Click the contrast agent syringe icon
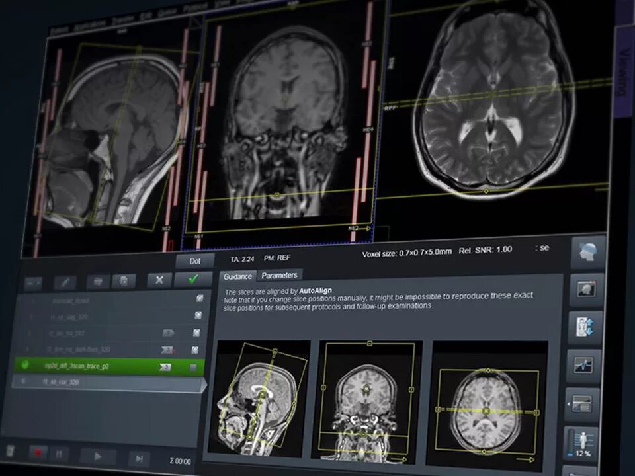The width and height of the screenshot is (635, 476). click(65, 282)
